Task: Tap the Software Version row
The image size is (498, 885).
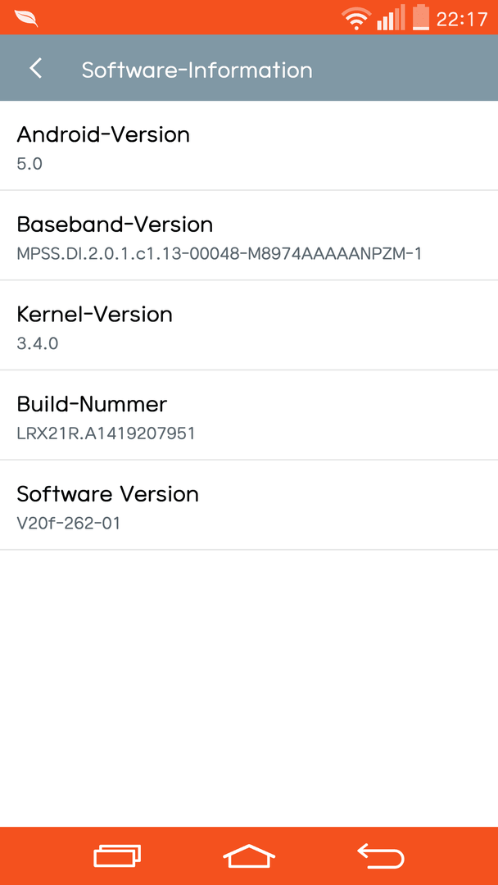Action: (x=249, y=505)
